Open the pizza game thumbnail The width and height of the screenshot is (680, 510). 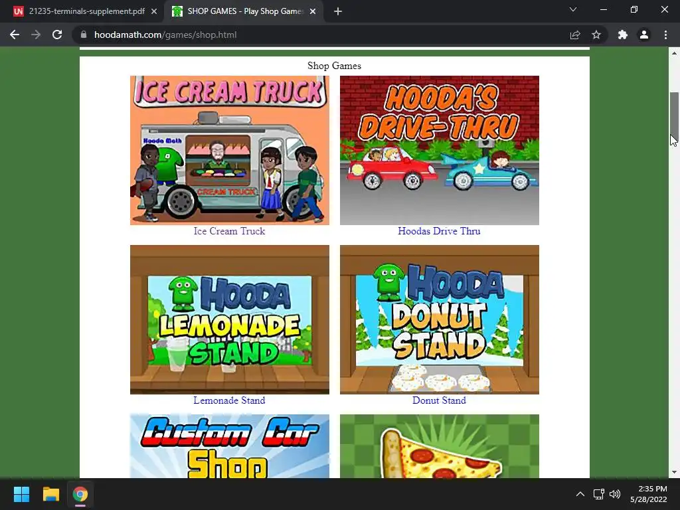[440, 446]
